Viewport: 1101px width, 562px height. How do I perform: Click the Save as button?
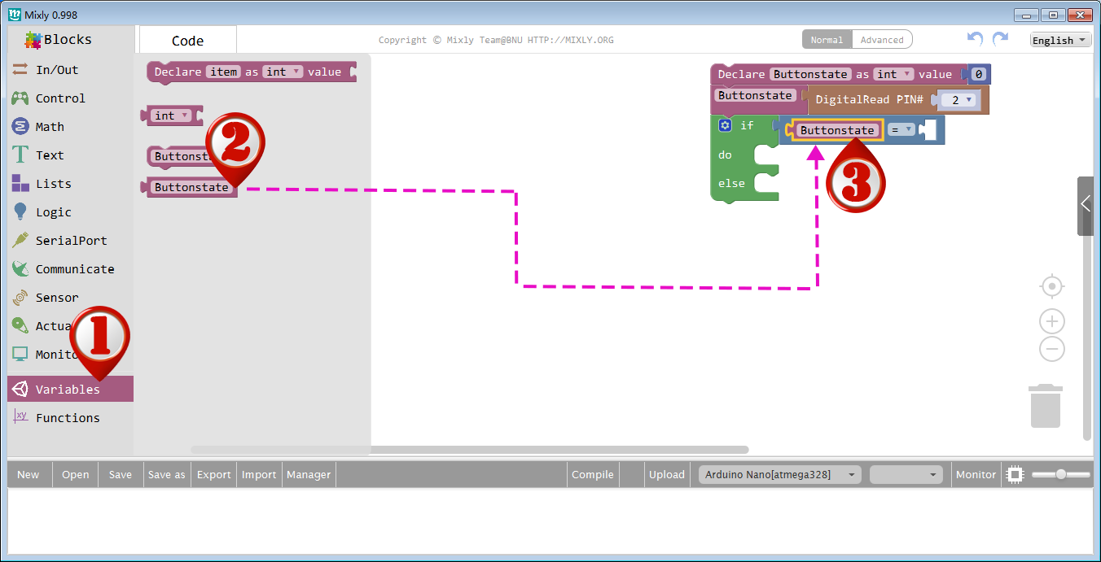[x=167, y=475]
